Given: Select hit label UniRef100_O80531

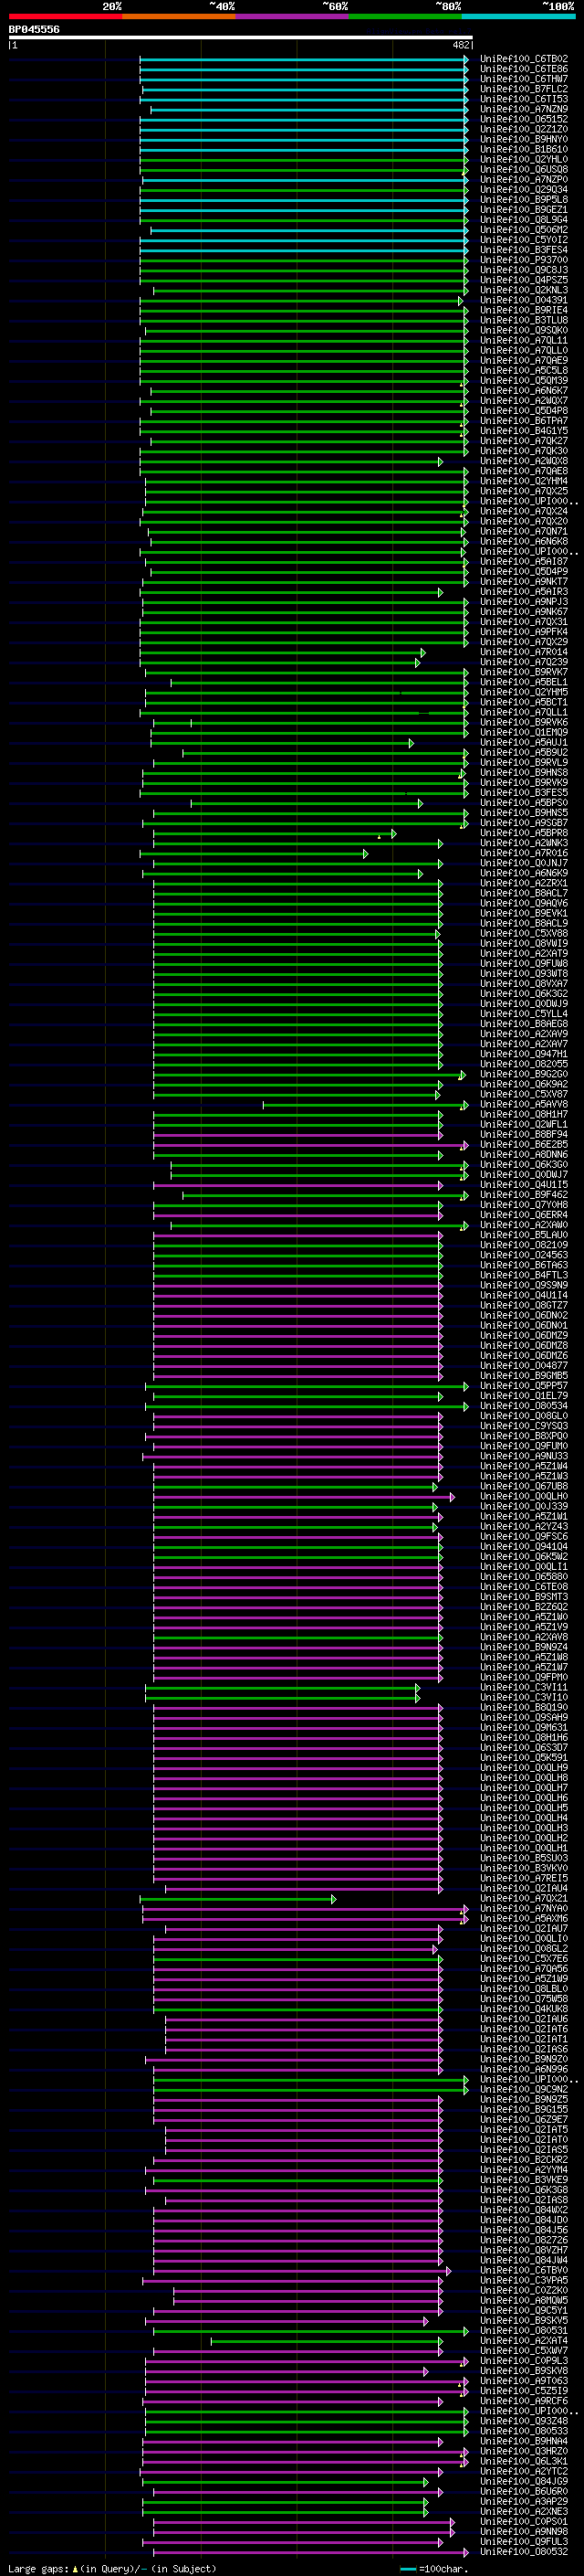Looking at the screenshot, I should coord(524,2330).
